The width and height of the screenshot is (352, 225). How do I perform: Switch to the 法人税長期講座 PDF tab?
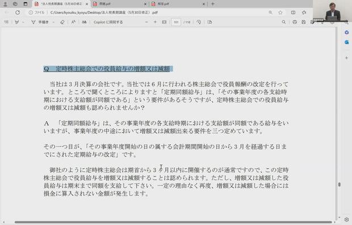[61, 4]
